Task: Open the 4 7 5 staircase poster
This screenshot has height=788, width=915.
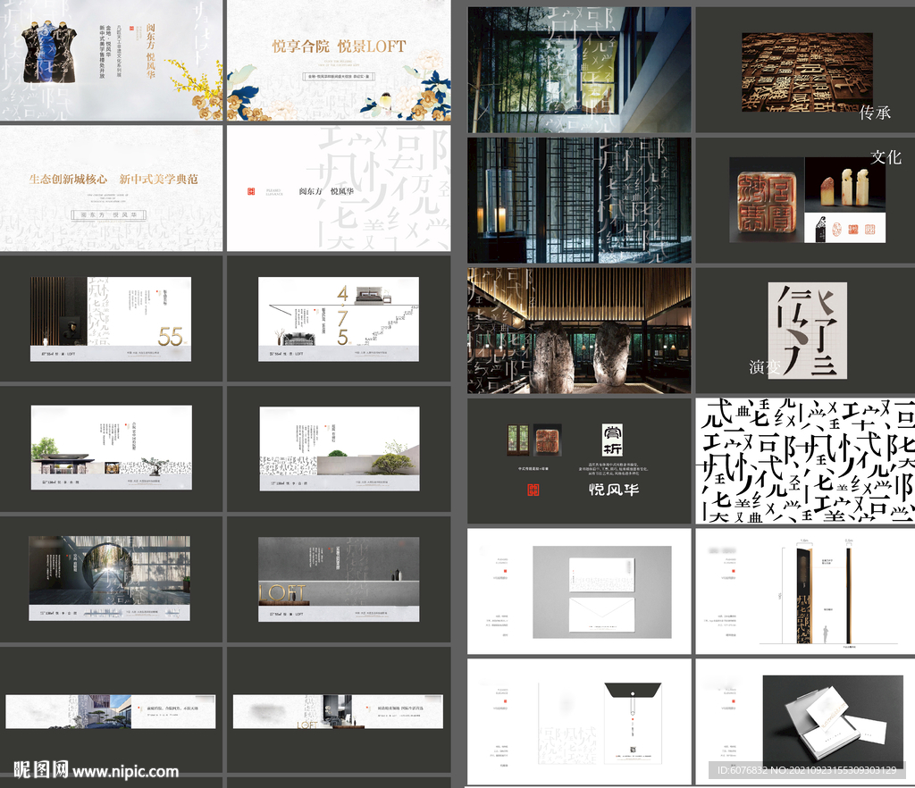Action: (x=339, y=319)
